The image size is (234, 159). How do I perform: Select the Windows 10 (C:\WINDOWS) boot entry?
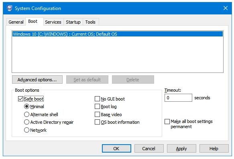pyautogui.click(x=118, y=34)
